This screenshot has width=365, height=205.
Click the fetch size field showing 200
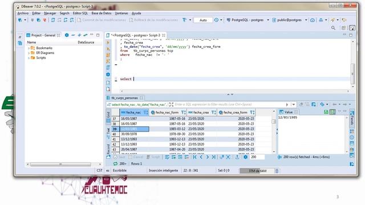point(257,157)
